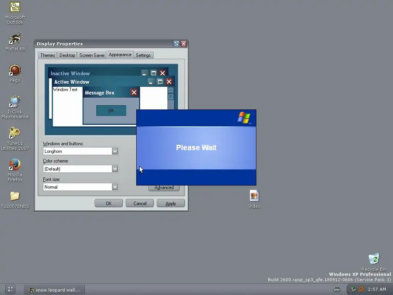Switch to the Themes tab
393x295 pixels.
48,55
